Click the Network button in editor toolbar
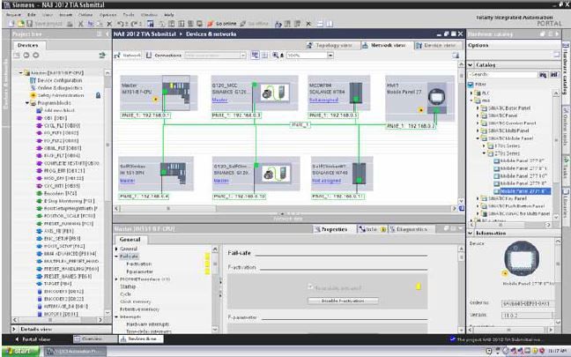 click(128, 56)
